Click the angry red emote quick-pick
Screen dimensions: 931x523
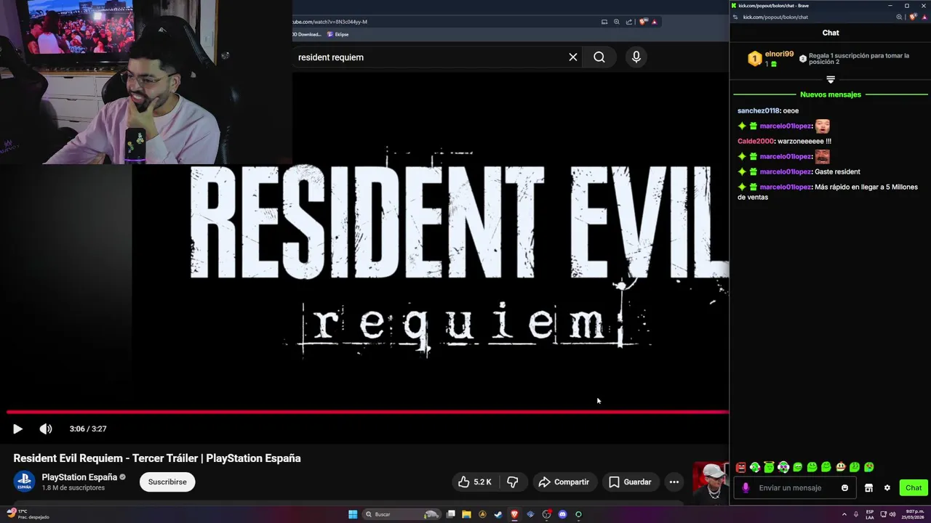(x=740, y=467)
